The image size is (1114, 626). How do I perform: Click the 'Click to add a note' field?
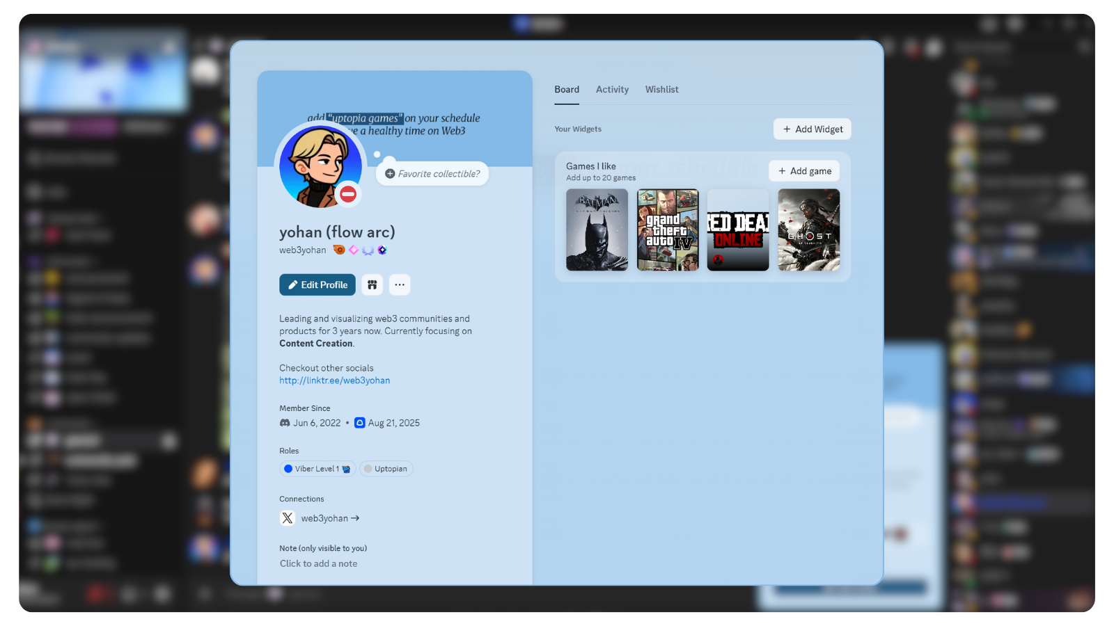(x=319, y=563)
